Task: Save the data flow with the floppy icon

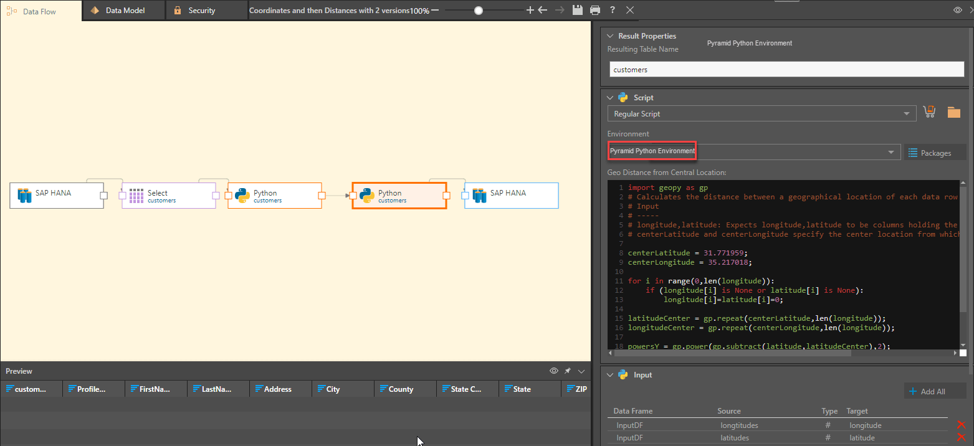Action: click(578, 10)
